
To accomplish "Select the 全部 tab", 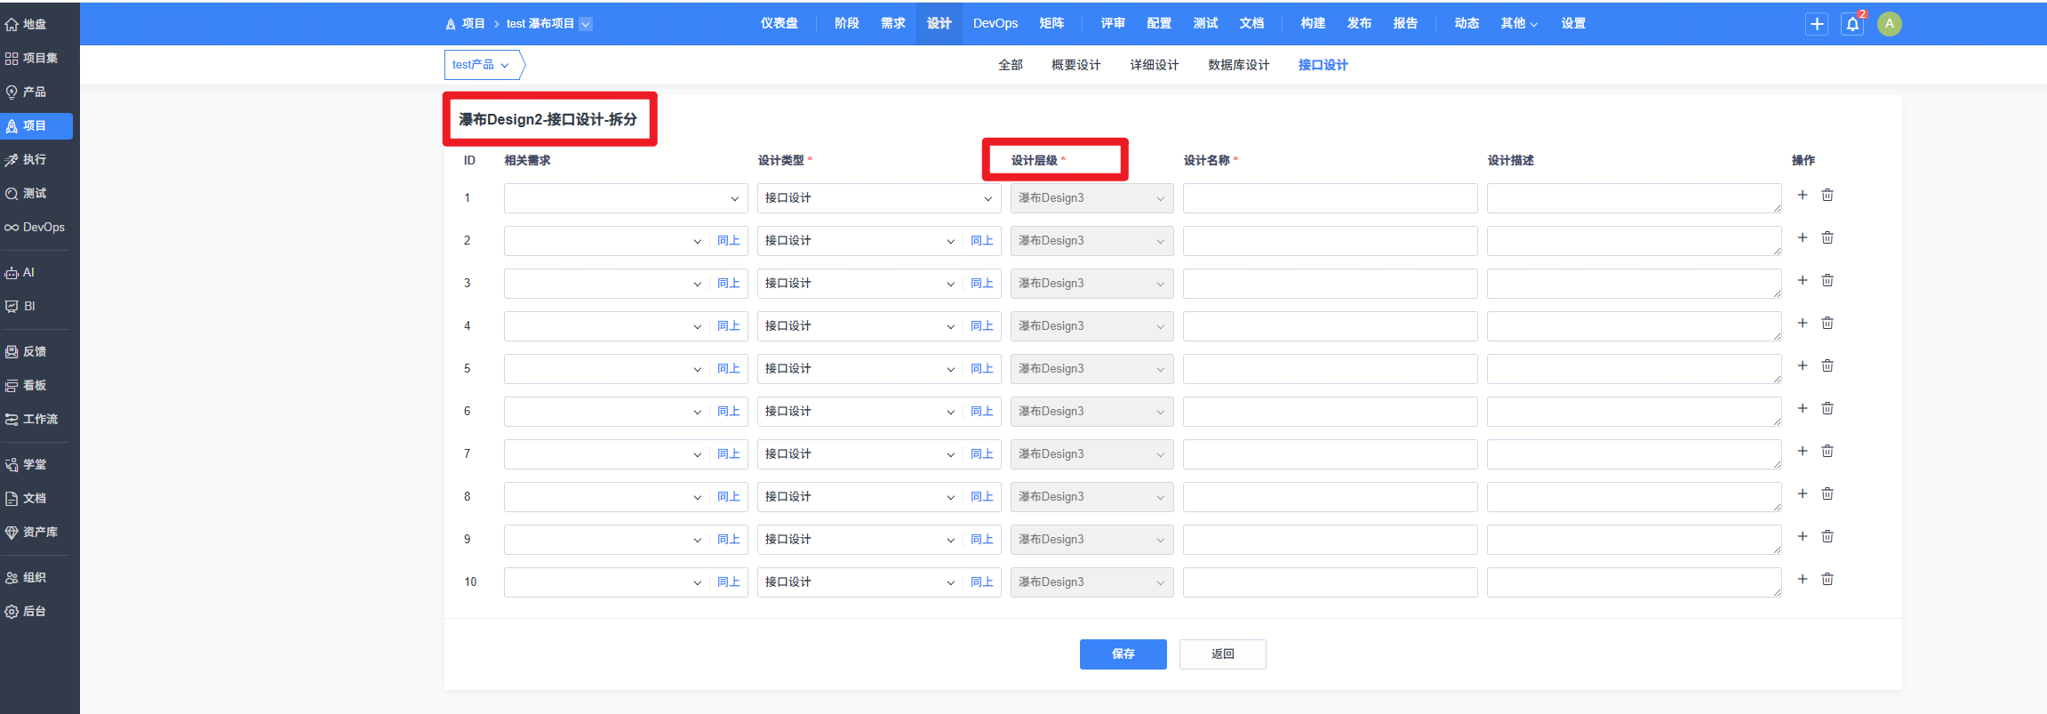I will click(x=1011, y=65).
